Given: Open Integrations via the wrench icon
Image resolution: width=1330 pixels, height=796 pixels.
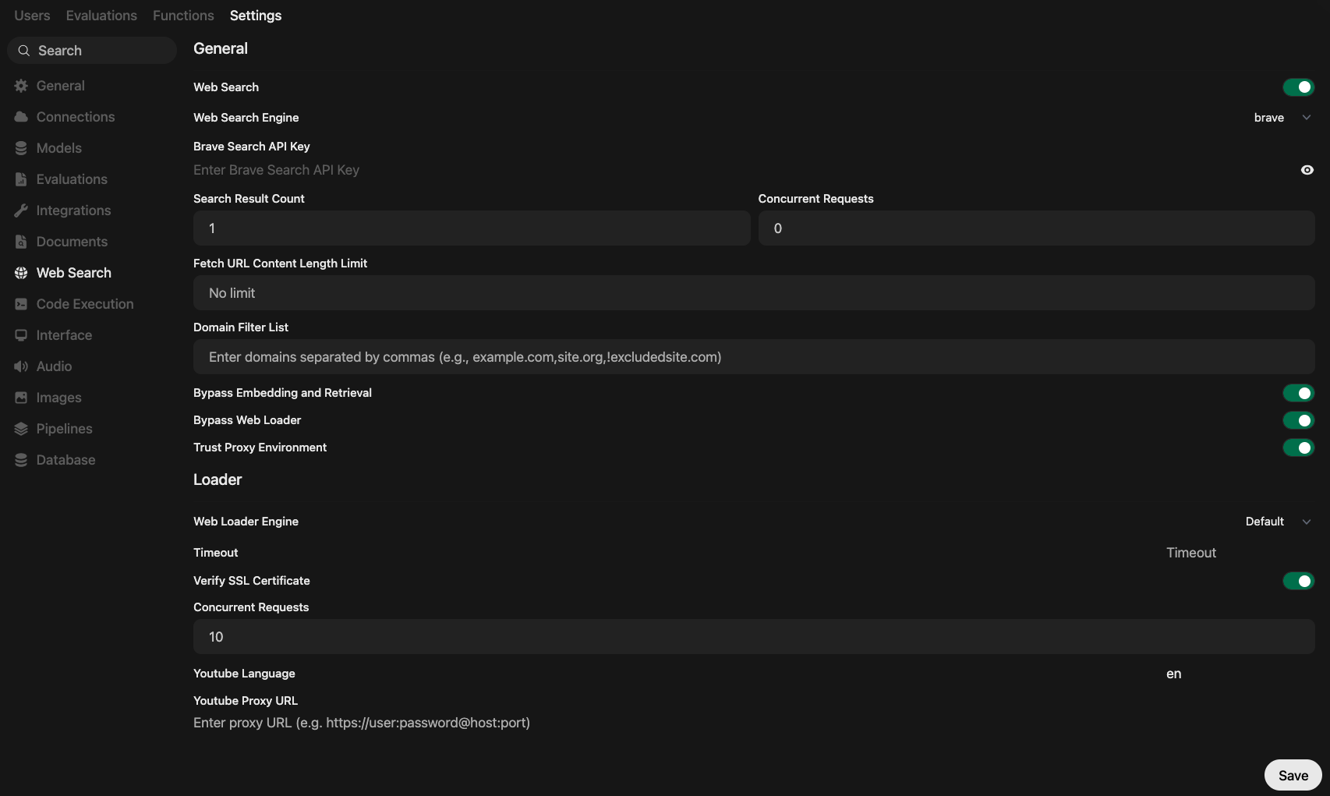Looking at the screenshot, I should (x=21, y=210).
